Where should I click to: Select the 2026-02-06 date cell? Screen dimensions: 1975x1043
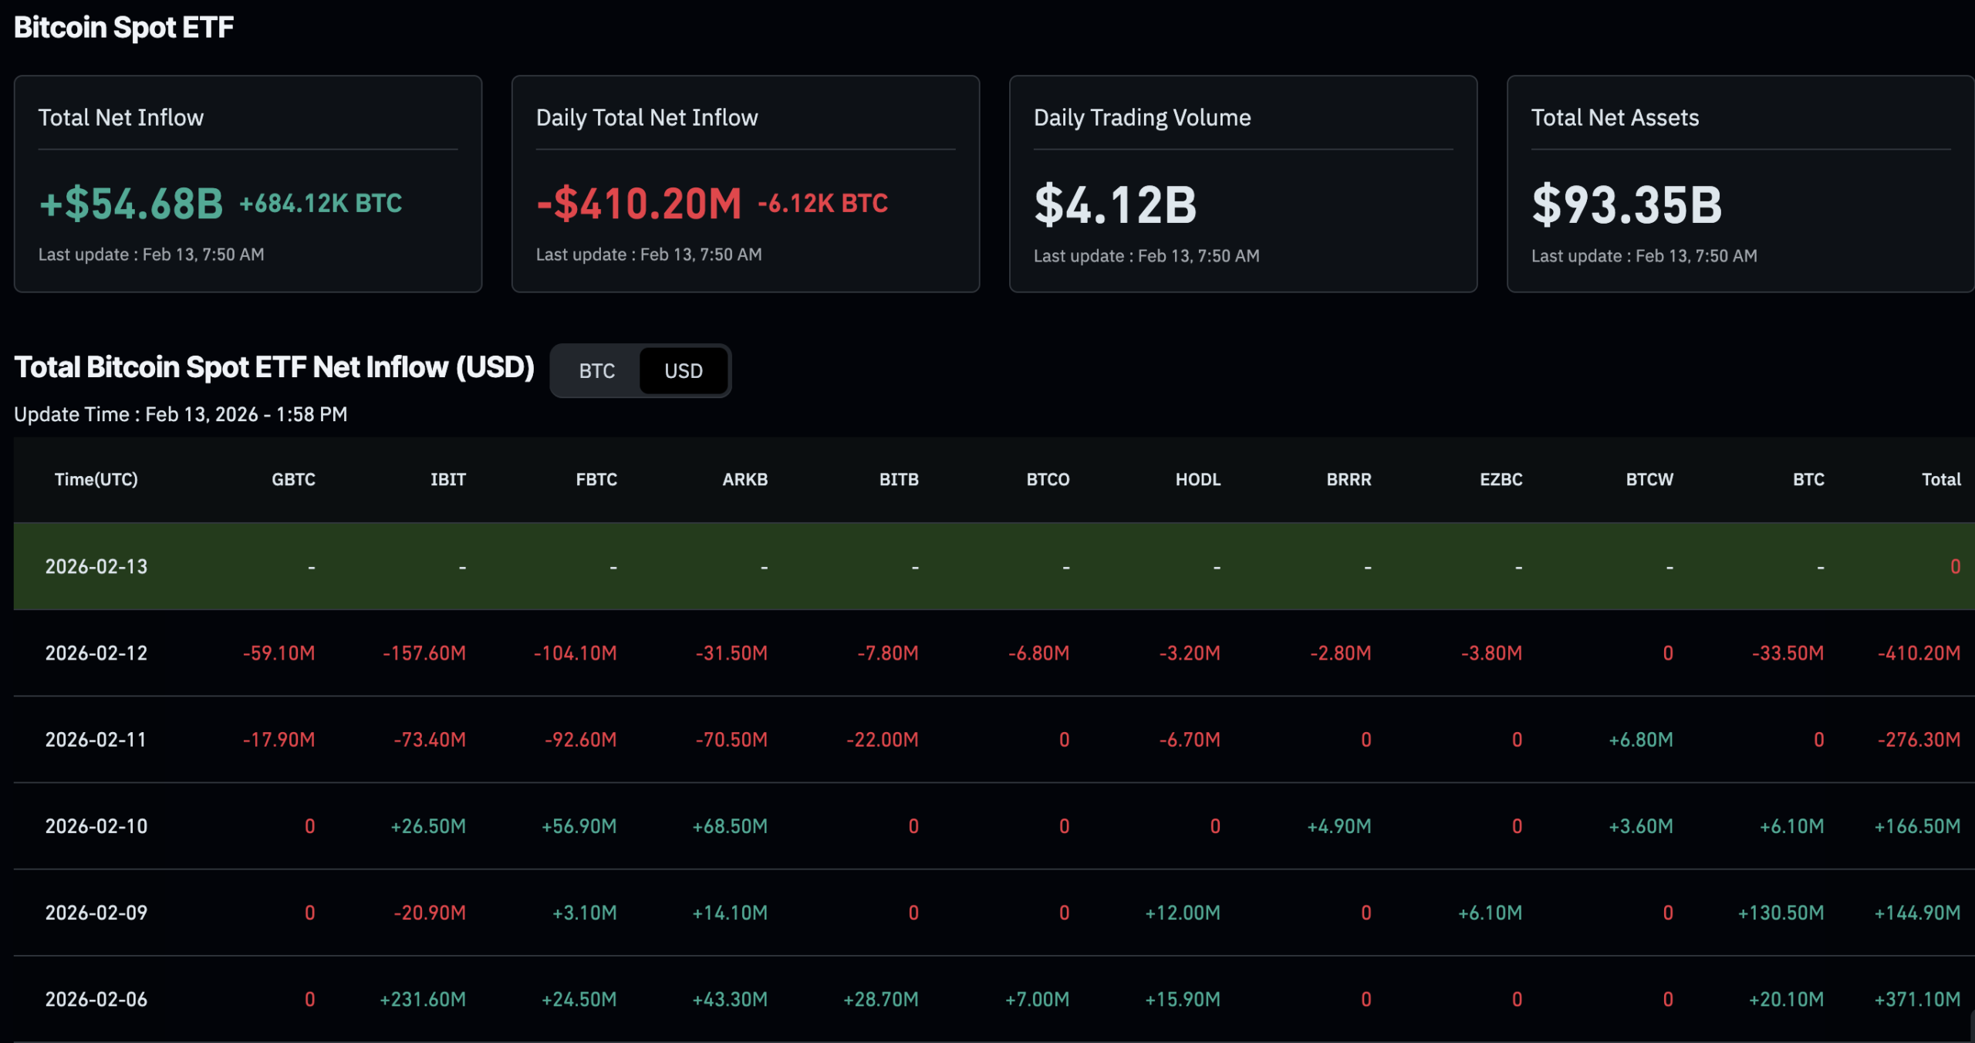point(96,998)
